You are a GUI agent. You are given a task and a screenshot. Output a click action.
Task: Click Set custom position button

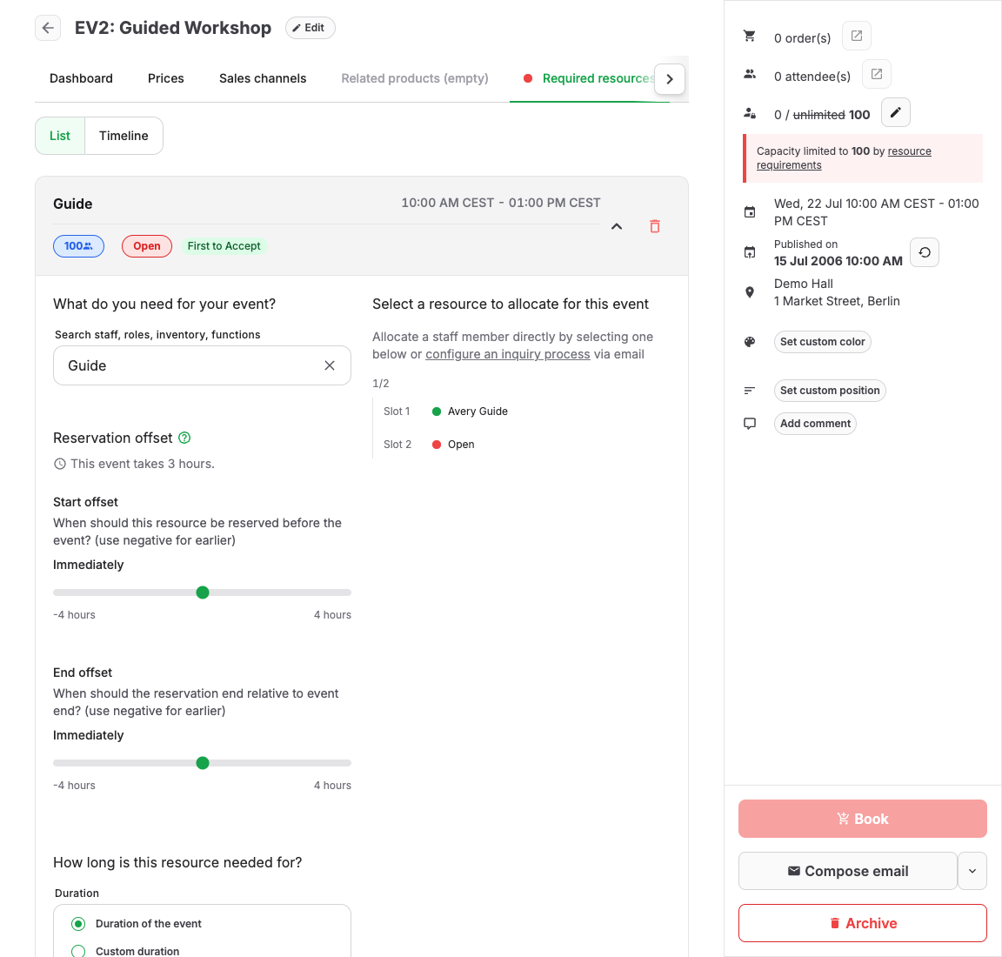830,391
